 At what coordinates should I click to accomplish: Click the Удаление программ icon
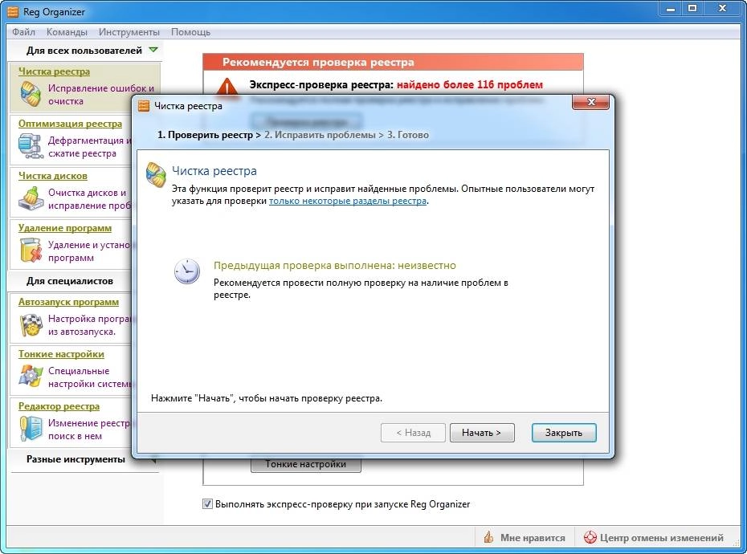[31, 250]
